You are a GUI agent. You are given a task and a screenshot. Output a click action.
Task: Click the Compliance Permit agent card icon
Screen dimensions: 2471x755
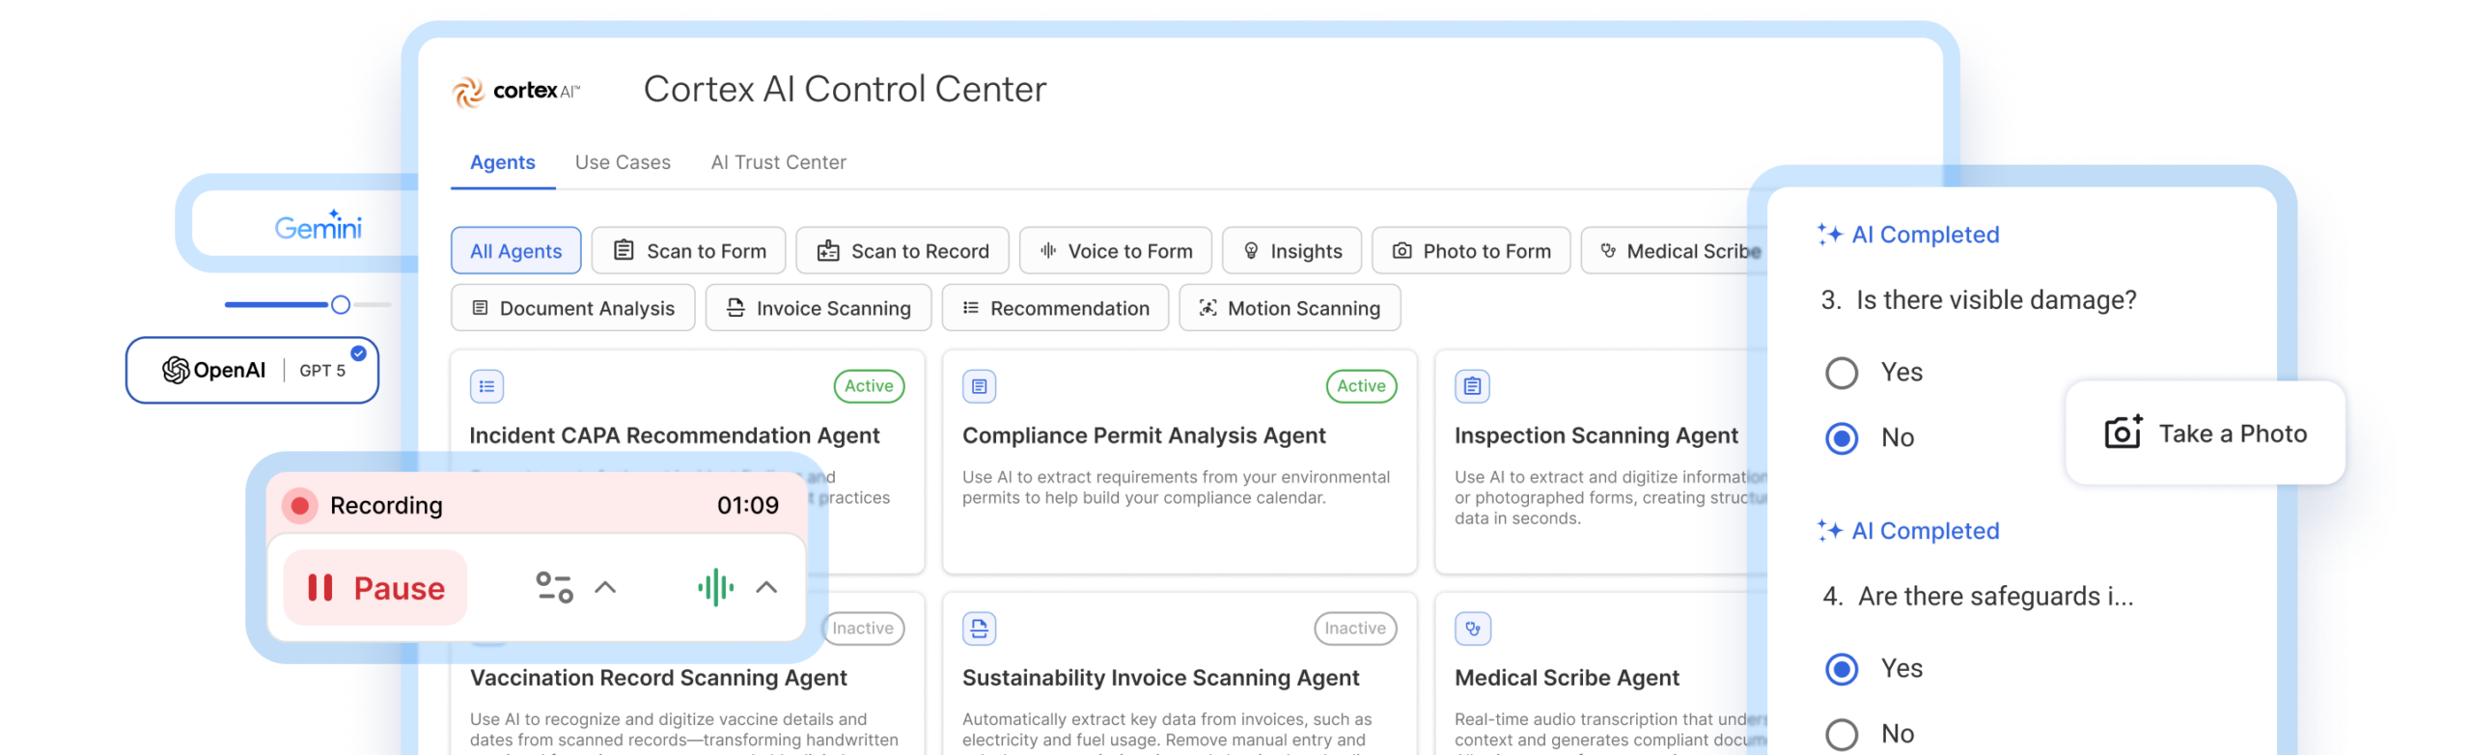click(979, 386)
